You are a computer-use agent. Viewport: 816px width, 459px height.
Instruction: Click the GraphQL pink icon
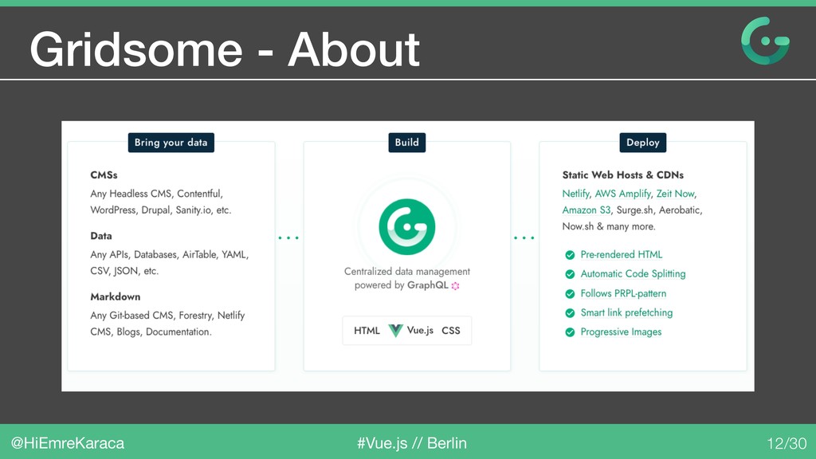pos(455,286)
